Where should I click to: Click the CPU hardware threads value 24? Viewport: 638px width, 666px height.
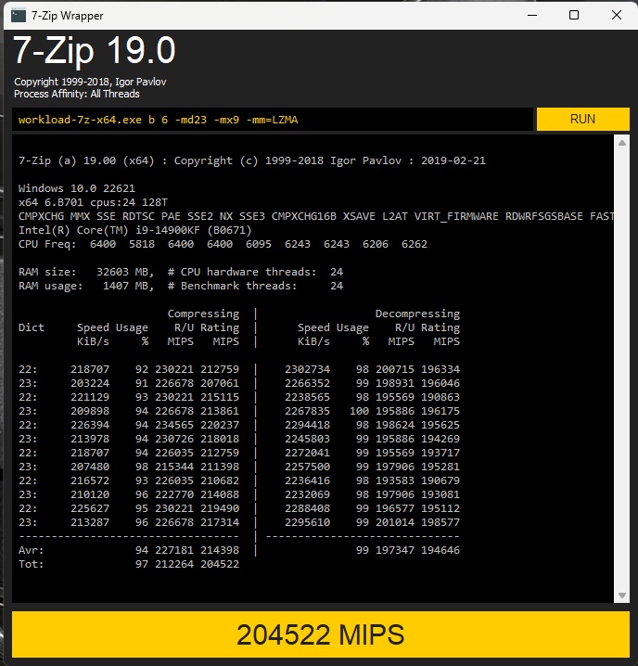pyautogui.click(x=337, y=272)
